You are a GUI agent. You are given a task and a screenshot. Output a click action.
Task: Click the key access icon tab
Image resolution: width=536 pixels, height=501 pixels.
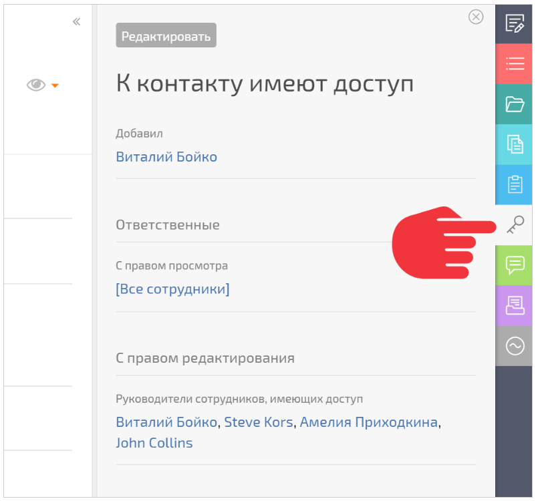(515, 225)
